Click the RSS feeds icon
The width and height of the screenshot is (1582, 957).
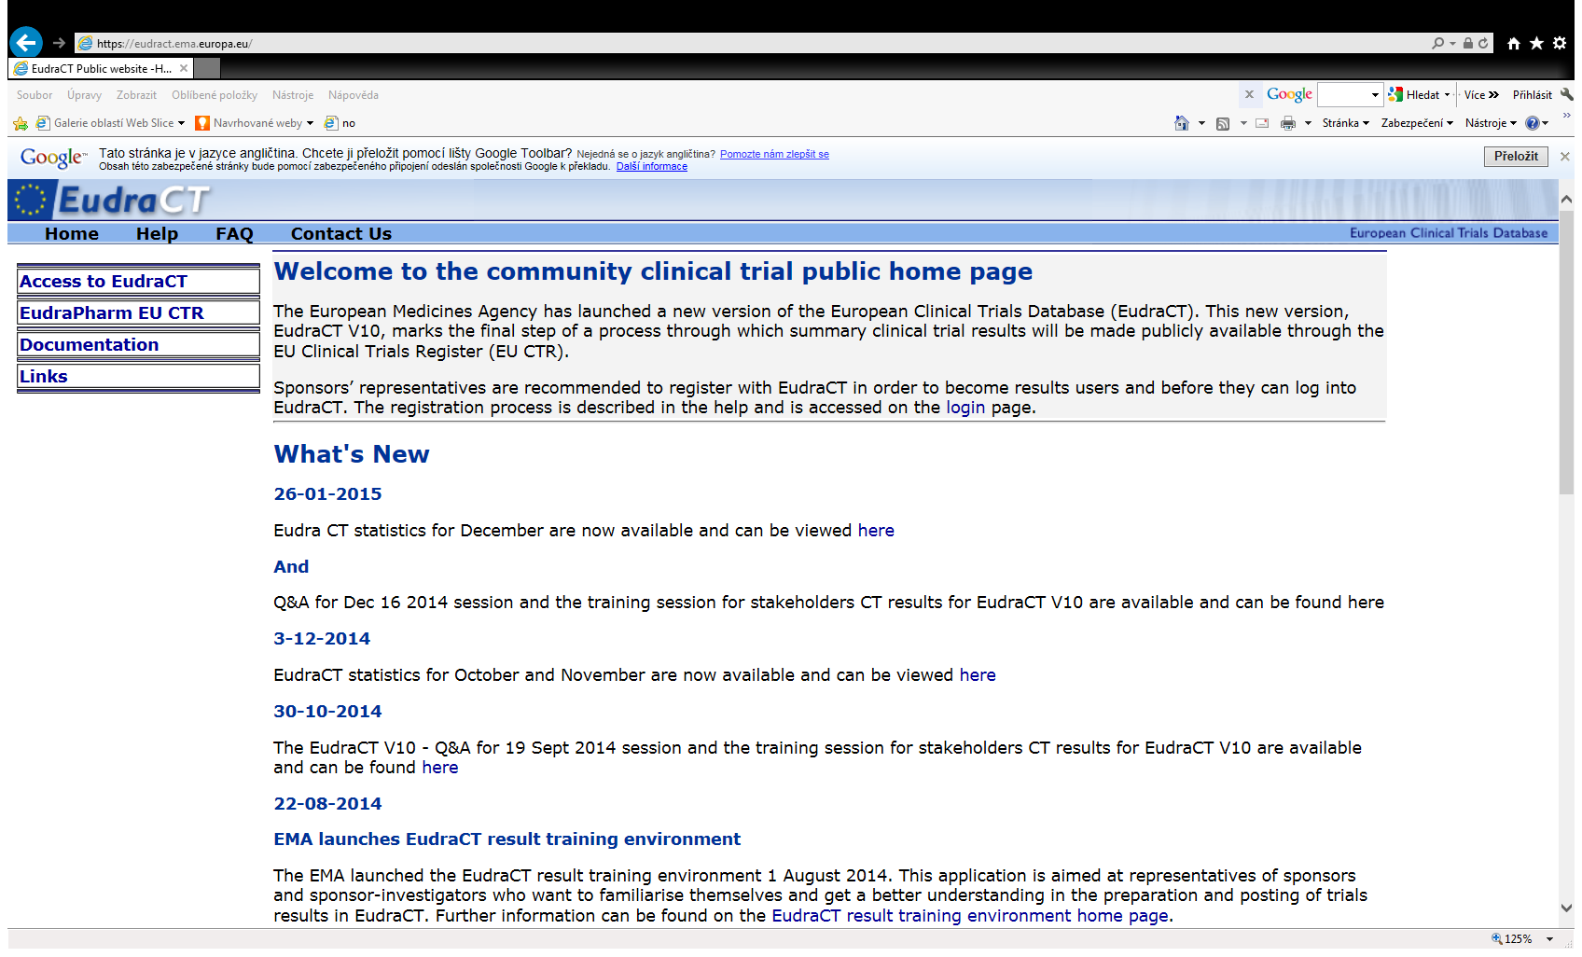click(x=1223, y=123)
